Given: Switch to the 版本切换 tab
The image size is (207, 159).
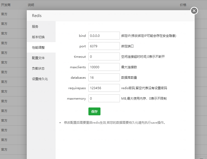Looking at the screenshot, I should (41, 37).
